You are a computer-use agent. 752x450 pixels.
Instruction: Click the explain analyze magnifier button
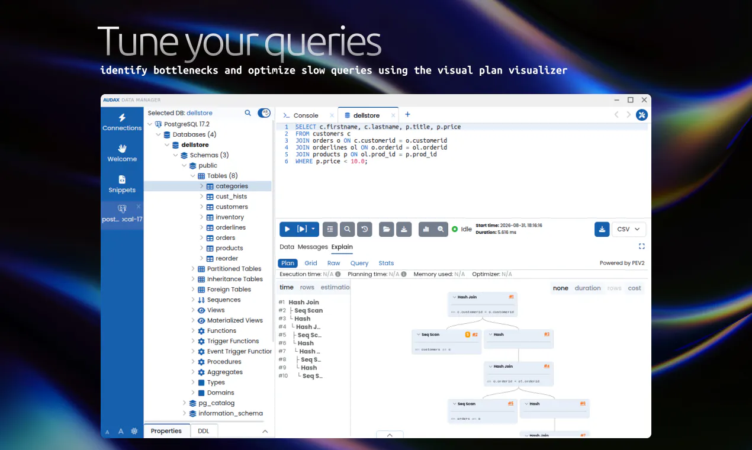pyautogui.click(x=441, y=229)
